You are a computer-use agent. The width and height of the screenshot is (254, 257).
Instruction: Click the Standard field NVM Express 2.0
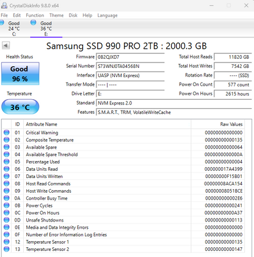pos(174,103)
